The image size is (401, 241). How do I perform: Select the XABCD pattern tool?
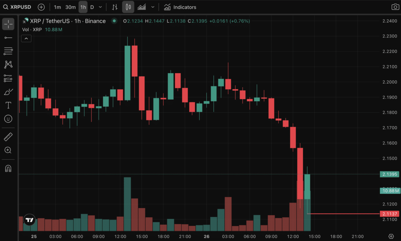(x=8, y=64)
